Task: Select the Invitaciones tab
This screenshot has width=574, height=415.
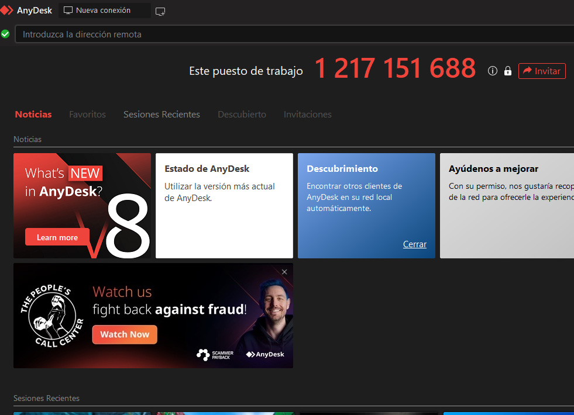Action: (307, 115)
